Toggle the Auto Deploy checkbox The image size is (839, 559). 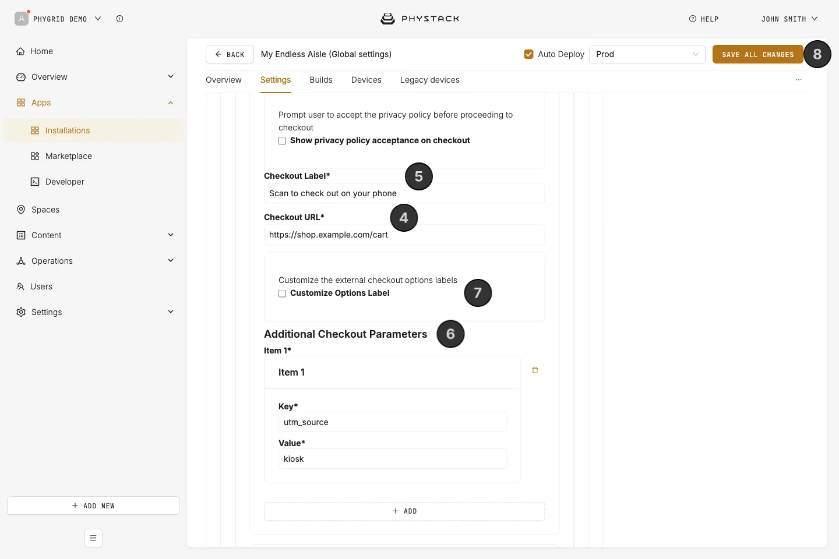528,54
